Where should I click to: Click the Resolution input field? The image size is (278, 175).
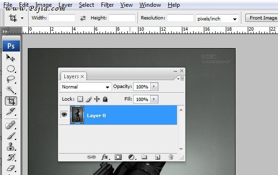(x=180, y=18)
